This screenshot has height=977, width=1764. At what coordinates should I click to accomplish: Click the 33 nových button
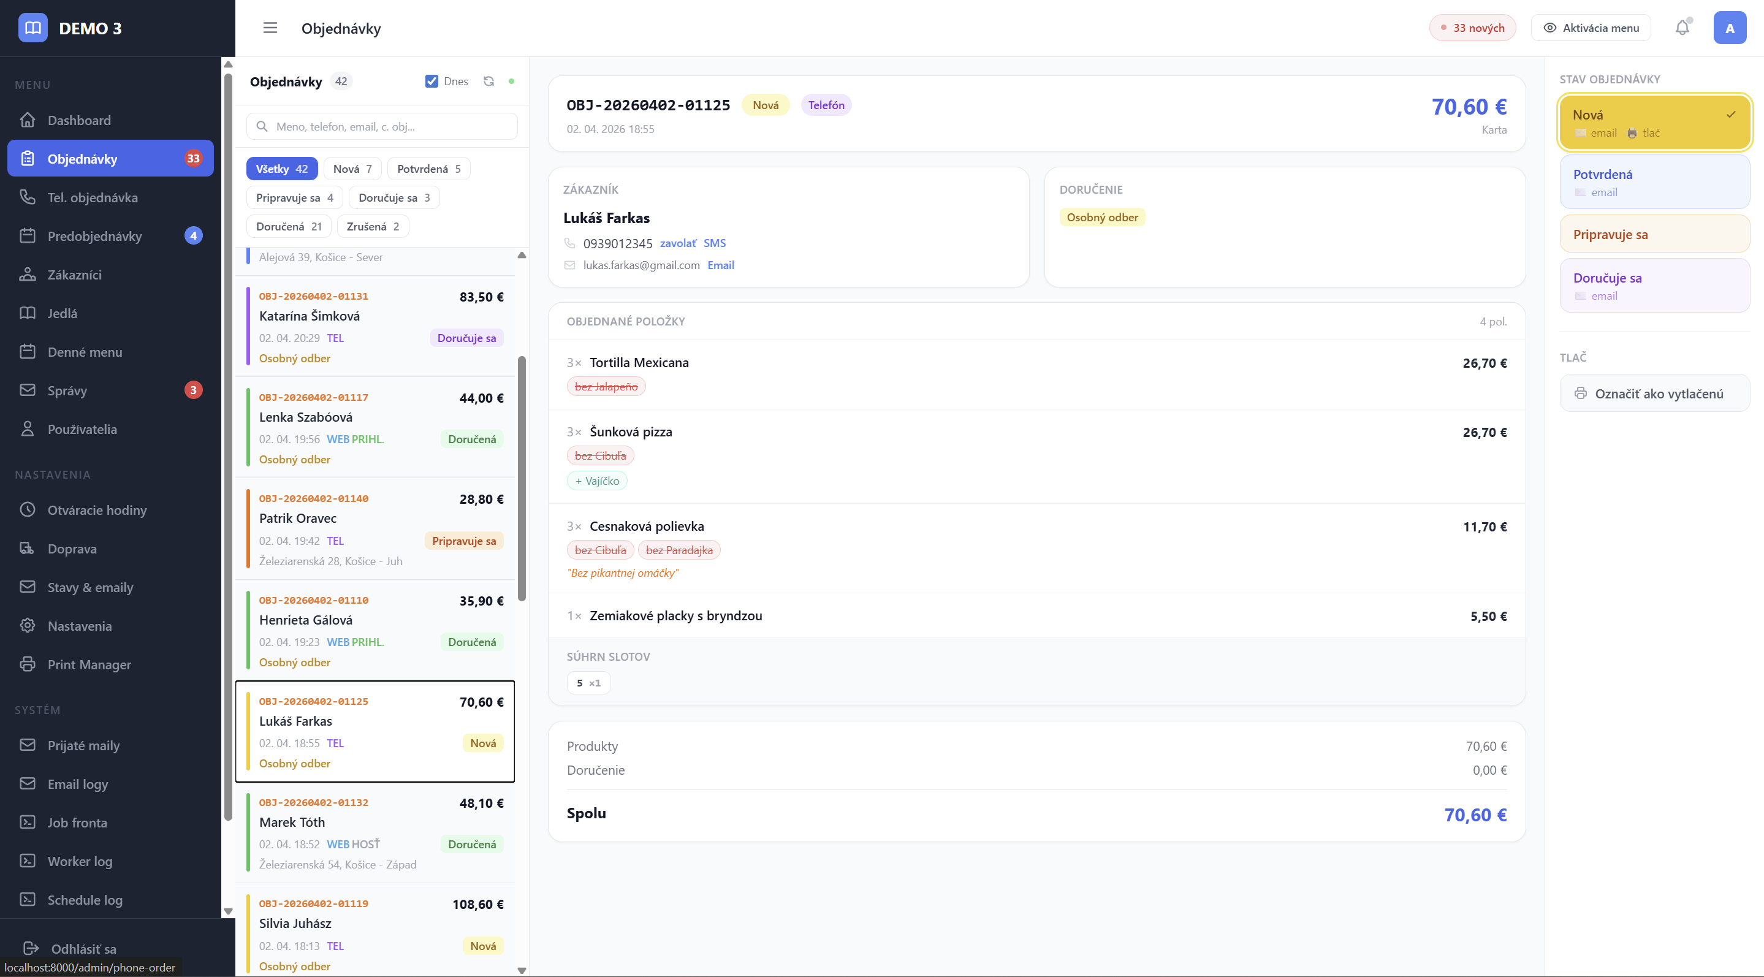pyautogui.click(x=1472, y=28)
